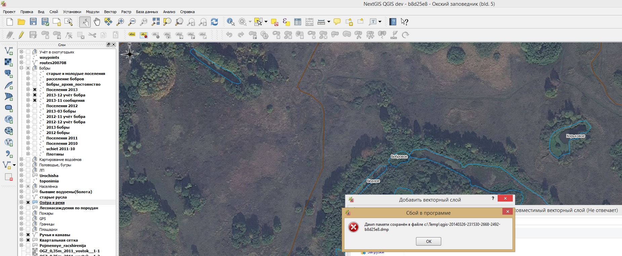Select the Озёра и реки layer
622x256 pixels.
[x=52, y=203]
